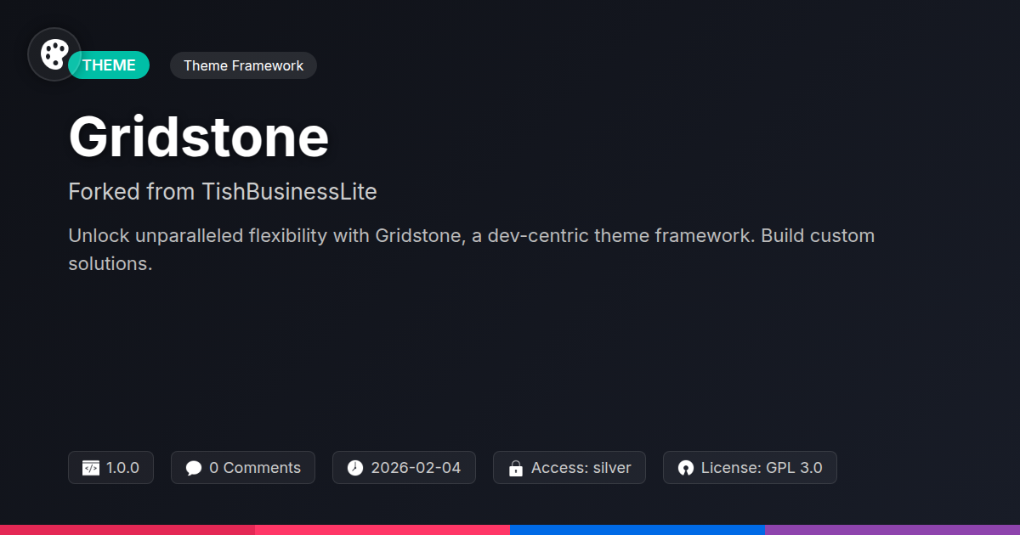Follow the Forked from TishBusinessLite link
The image size is (1020, 535).
tap(223, 192)
